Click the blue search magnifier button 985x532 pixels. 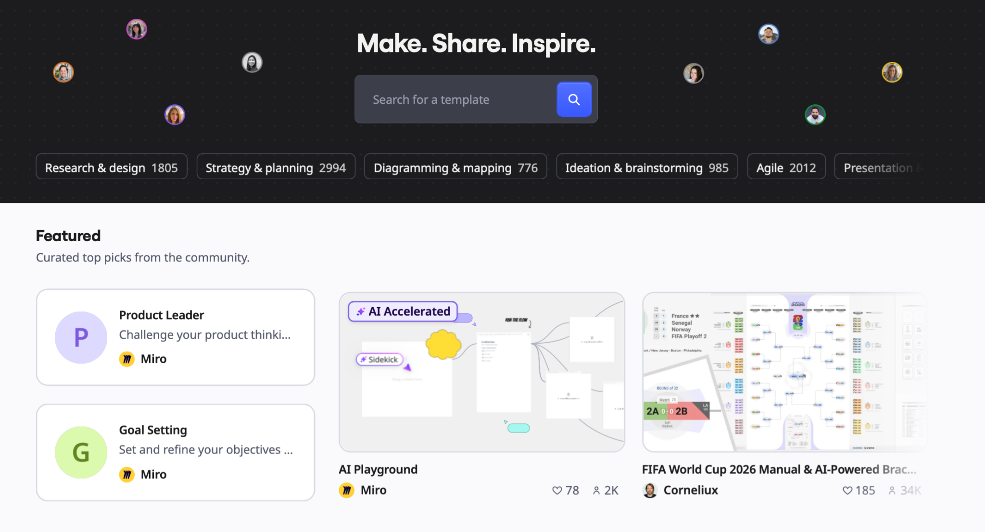[x=574, y=99]
